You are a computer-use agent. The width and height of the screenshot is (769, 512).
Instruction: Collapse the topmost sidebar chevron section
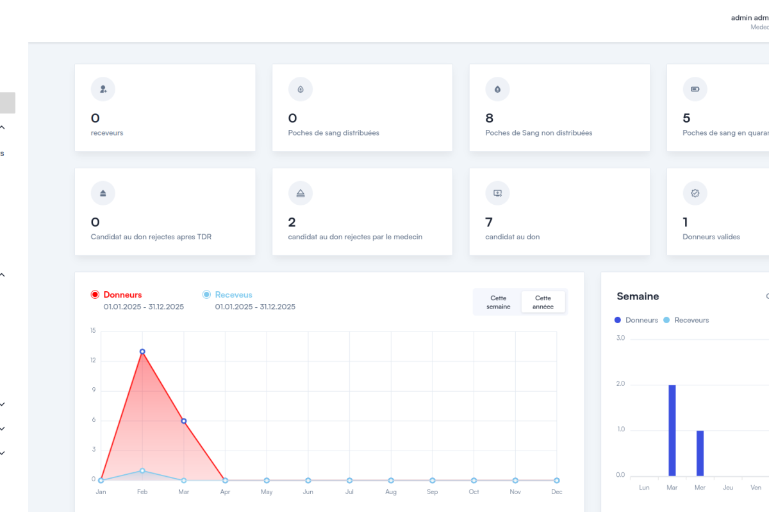[x=3, y=127]
